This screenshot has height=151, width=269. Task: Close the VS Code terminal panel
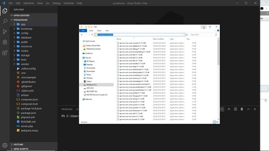pos(255,109)
